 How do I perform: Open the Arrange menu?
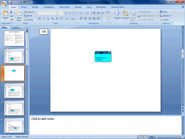click(125, 16)
